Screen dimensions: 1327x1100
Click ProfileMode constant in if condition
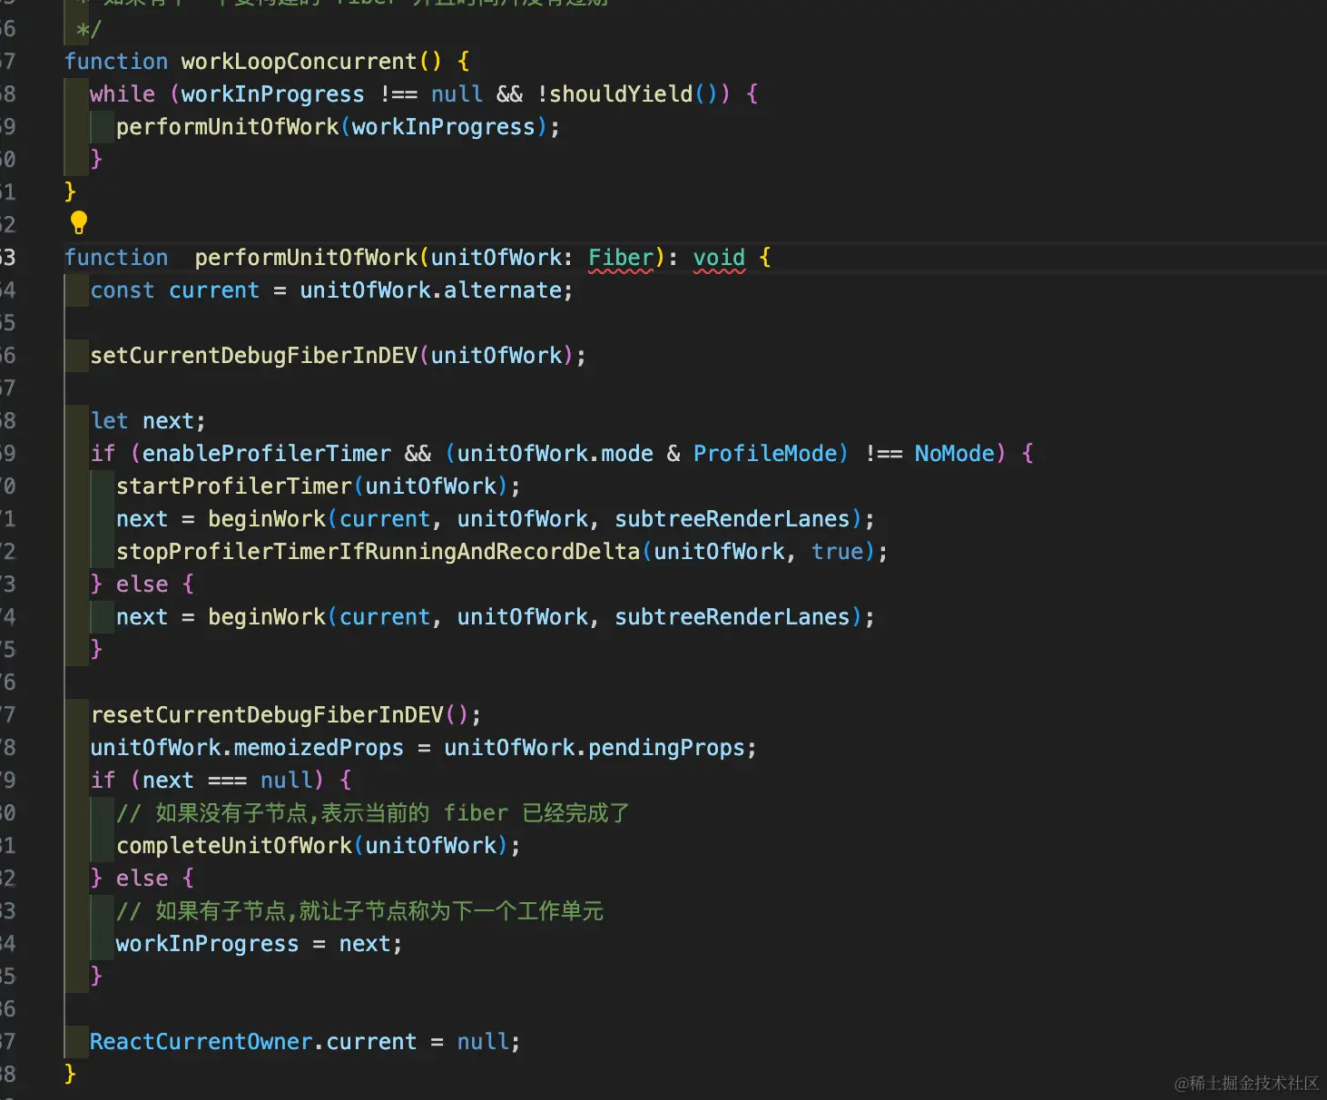pyautogui.click(x=765, y=454)
